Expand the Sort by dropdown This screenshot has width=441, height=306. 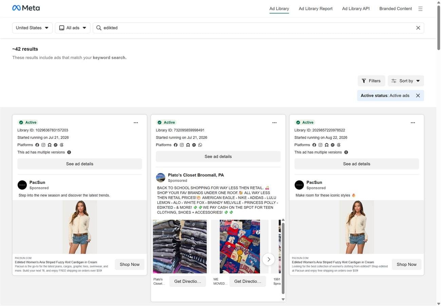coord(406,81)
